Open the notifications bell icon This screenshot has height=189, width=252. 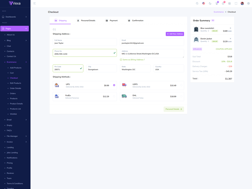223,3
